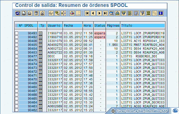The width and height of the screenshot is (179, 114).
Task: Click the Usuario column header
Action: point(55,26)
